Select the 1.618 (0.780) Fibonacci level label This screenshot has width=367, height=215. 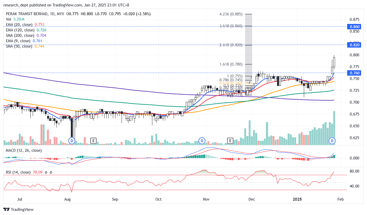click(231, 64)
